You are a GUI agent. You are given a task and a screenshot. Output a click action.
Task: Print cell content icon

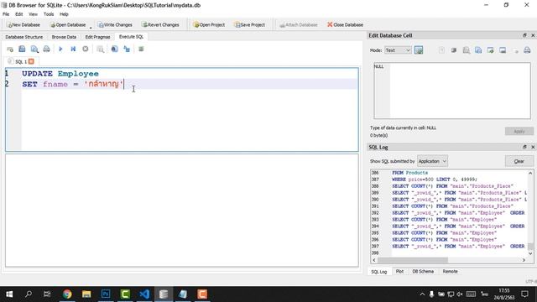tap(527, 50)
